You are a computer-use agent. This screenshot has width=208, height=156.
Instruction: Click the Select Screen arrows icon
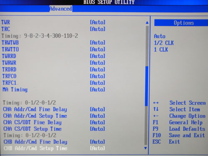tap(156, 103)
